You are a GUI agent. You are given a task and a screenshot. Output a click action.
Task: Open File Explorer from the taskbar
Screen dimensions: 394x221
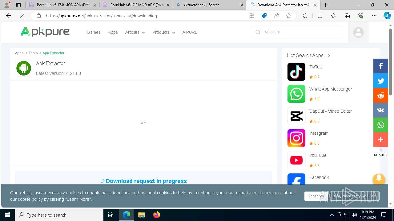click(141, 215)
